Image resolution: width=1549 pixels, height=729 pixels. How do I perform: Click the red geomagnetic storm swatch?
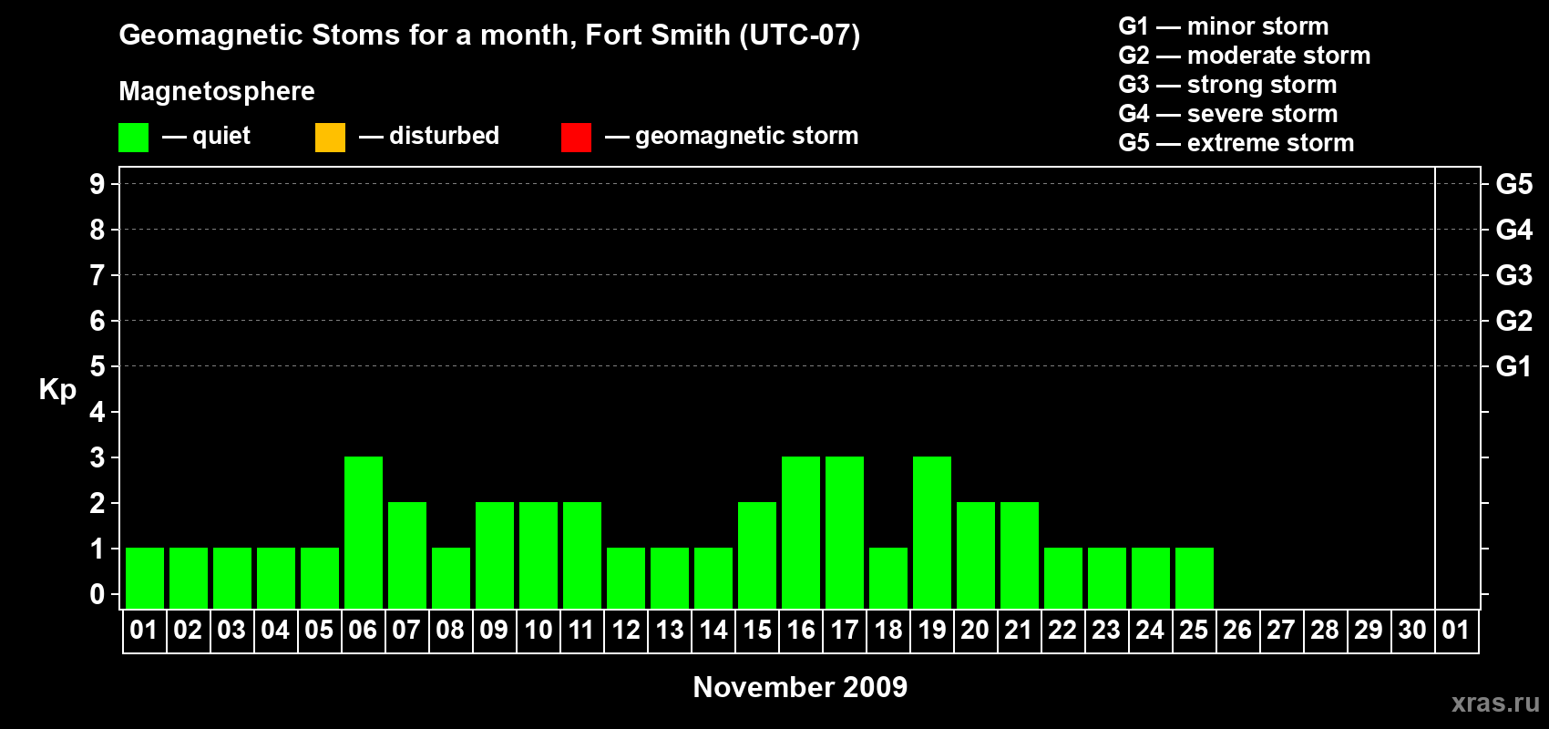tap(576, 138)
